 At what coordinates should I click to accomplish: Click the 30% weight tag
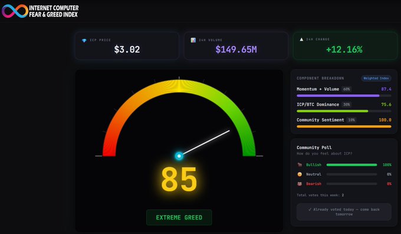point(347,104)
